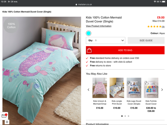Go to previous carousel items with left arrow
This screenshot has height=125, width=167.
point(89,90)
